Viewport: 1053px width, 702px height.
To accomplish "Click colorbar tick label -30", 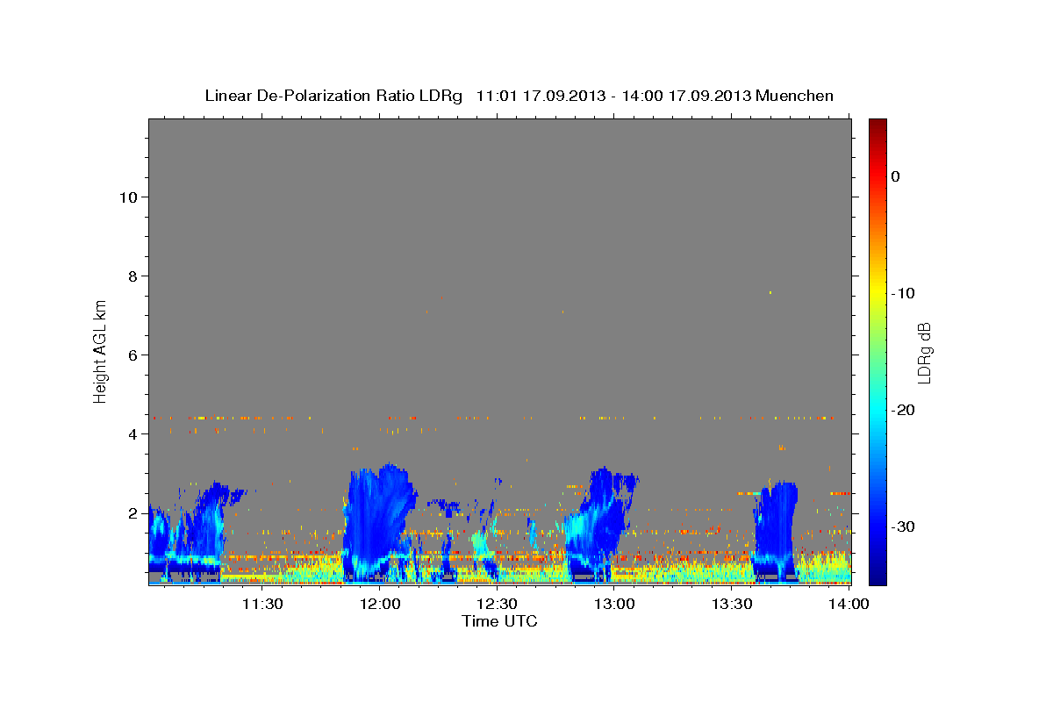I will coord(904,526).
